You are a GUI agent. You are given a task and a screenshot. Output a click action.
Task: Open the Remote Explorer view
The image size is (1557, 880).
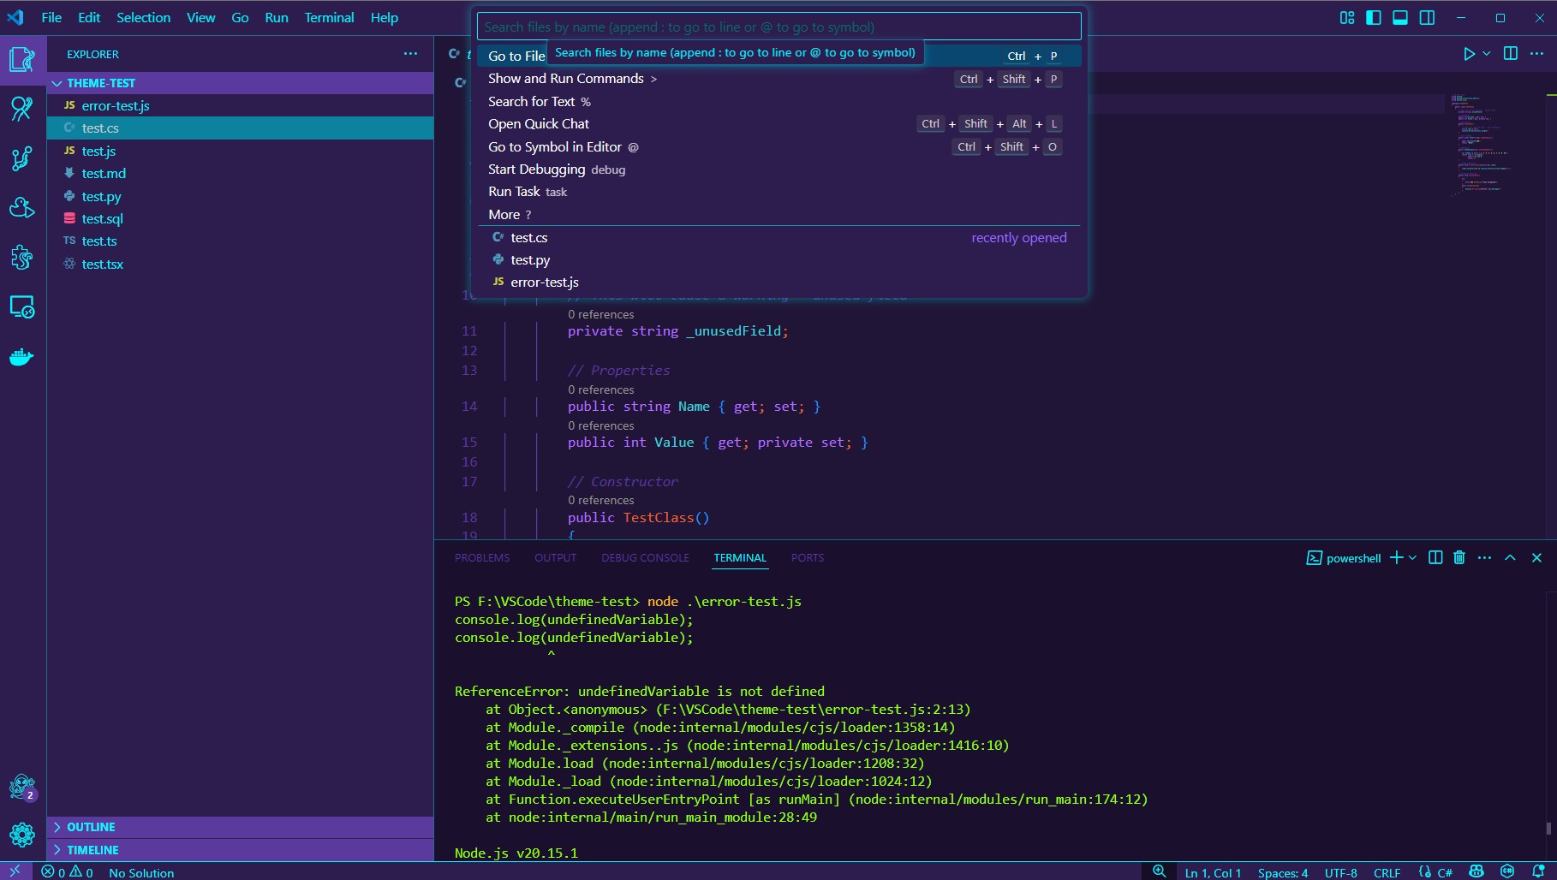coord(21,307)
